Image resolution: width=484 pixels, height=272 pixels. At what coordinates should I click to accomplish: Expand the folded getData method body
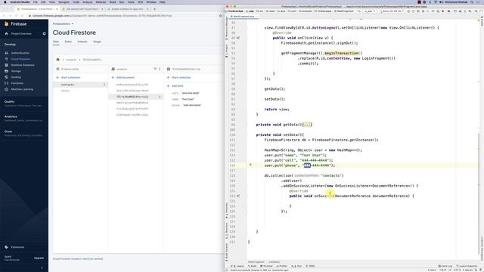pyautogui.click(x=308, y=125)
